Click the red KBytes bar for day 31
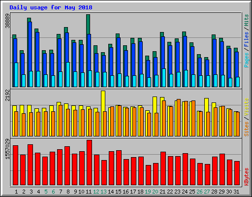252x197 pixels. [x=237, y=173]
